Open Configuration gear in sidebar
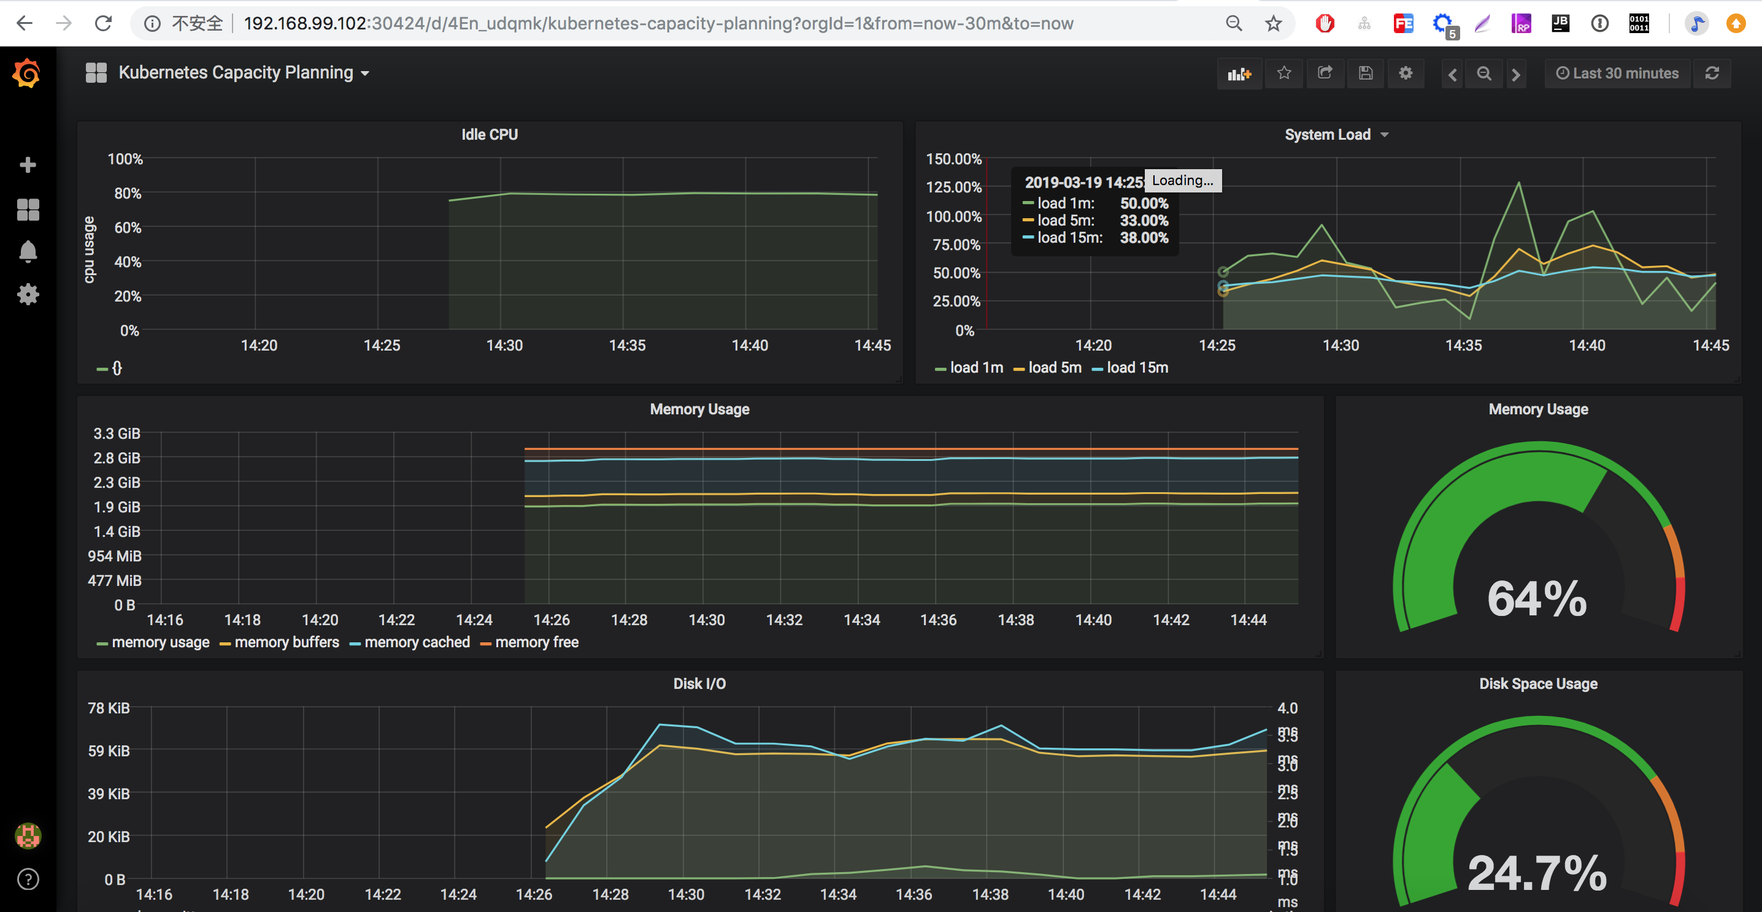This screenshot has height=912, width=1762. (28, 294)
